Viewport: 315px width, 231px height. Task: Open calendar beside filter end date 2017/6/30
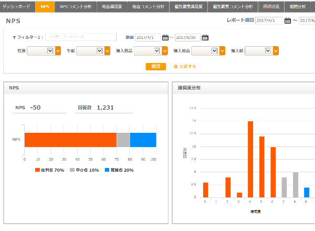205,38
